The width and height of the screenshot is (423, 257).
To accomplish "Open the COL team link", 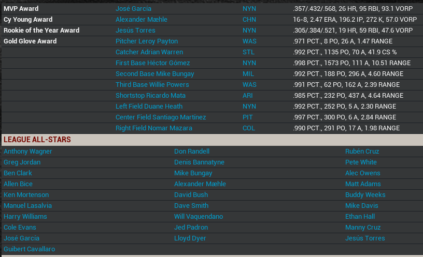I will 249,128.
